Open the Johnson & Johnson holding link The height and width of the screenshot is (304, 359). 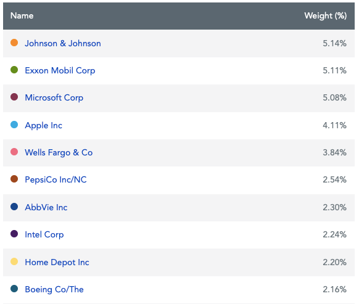tap(63, 44)
